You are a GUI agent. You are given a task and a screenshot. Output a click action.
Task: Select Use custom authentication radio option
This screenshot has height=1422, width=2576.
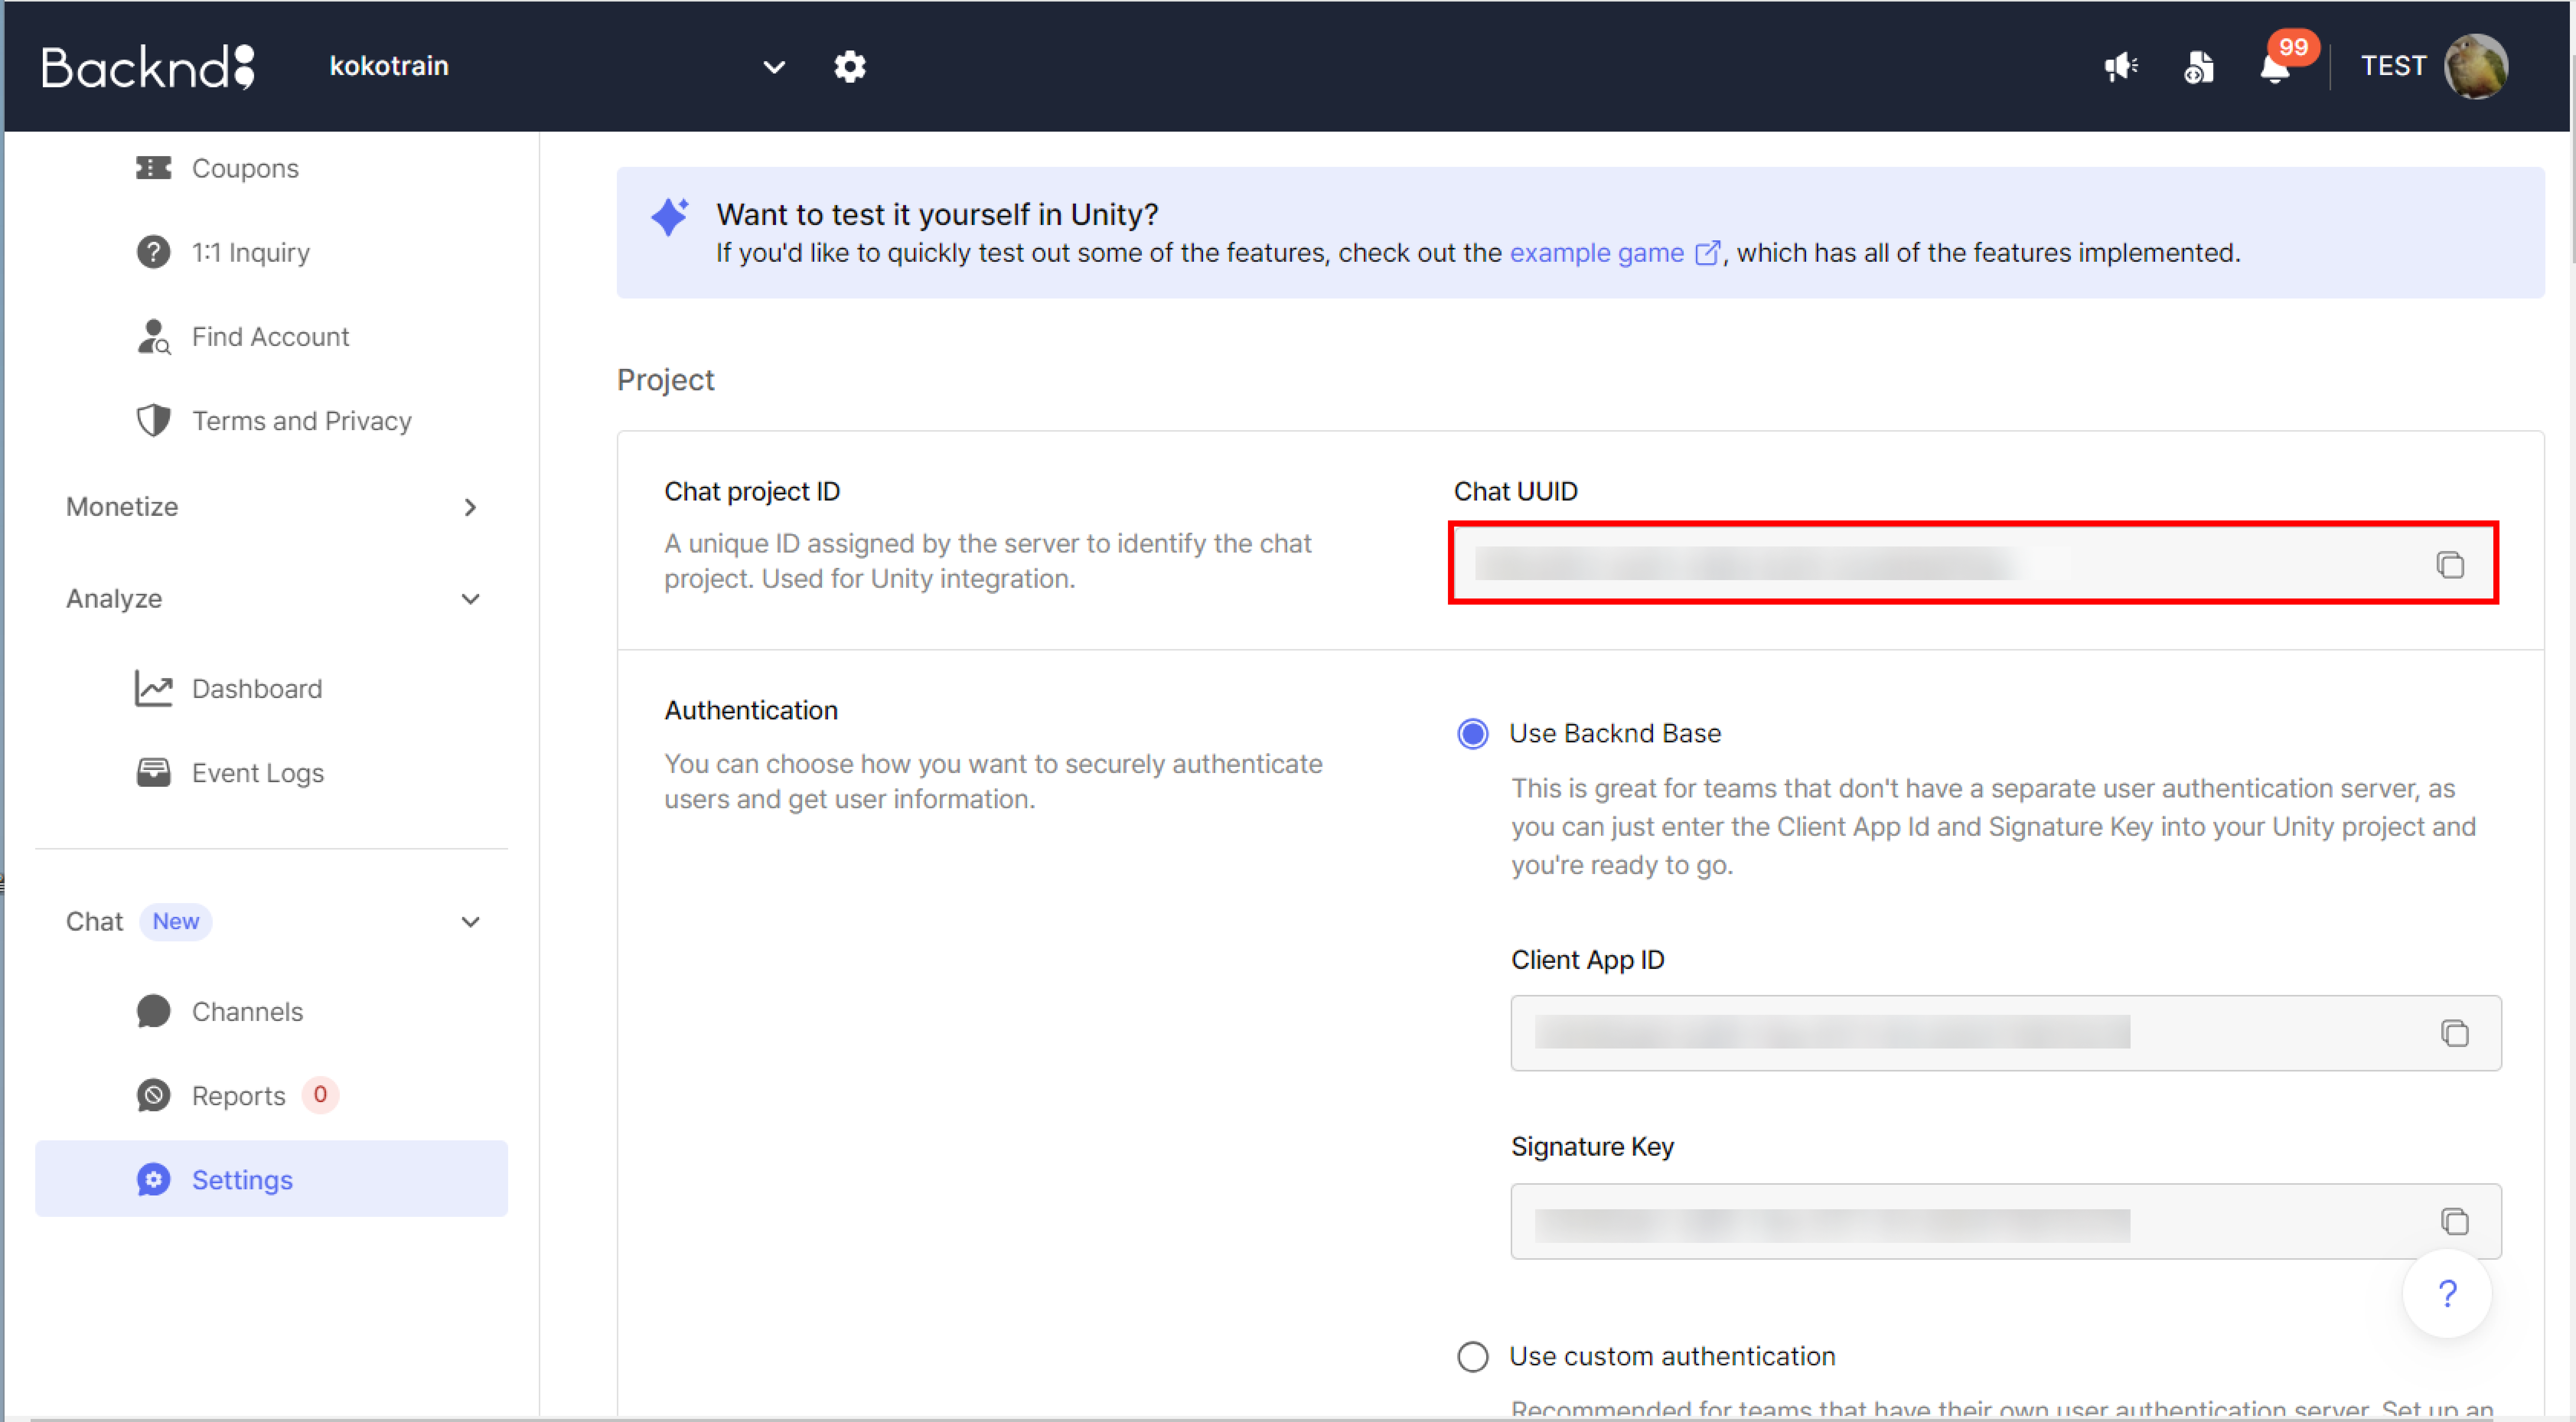pos(1473,1356)
